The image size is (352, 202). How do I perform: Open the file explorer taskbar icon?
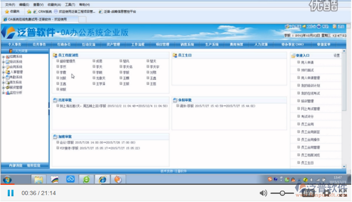pyautogui.click(x=39, y=180)
